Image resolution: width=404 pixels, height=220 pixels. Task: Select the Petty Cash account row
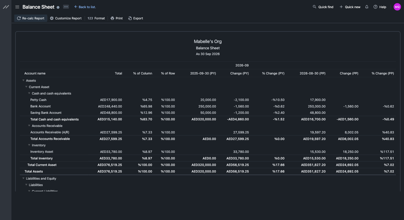click(x=208, y=100)
